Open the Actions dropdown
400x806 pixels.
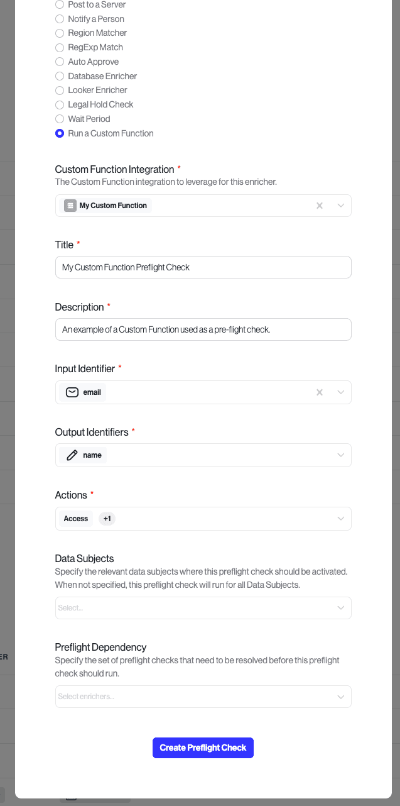[340, 518]
